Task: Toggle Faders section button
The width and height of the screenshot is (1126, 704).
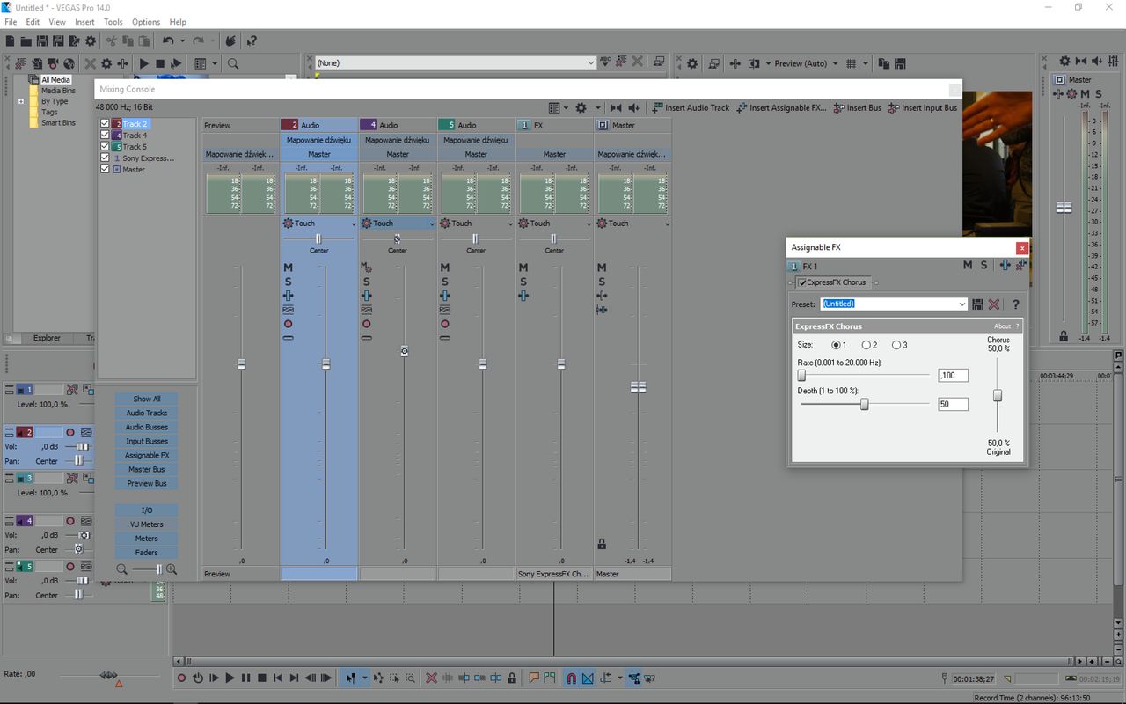Action: (147, 553)
